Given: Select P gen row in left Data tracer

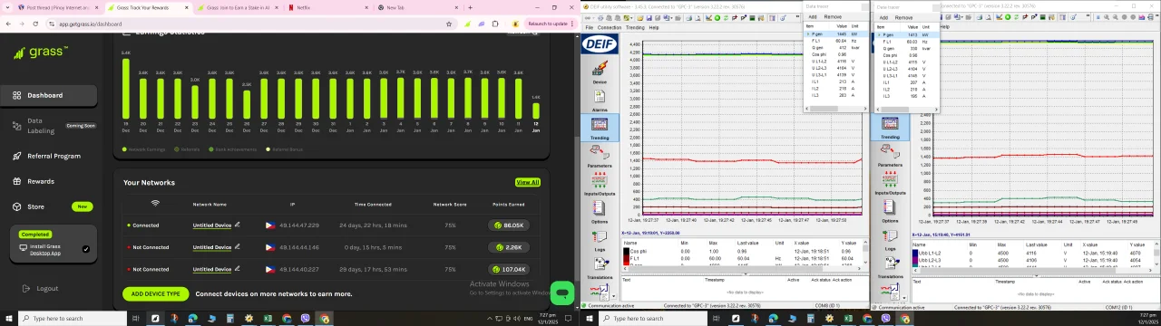Looking at the screenshot, I should coord(834,34).
